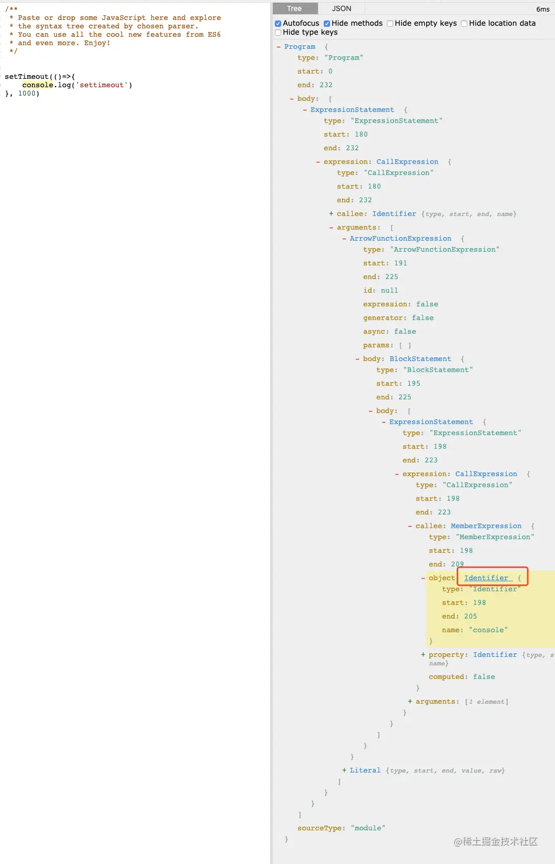The width and height of the screenshot is (555, 864).
Task: Collapse the Program root node
Action: pos(279,47)
